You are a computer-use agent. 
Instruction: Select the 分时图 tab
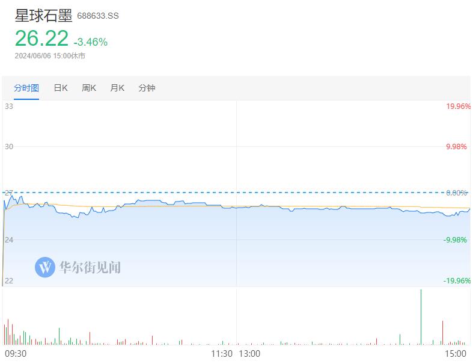(x=26, y=88)
